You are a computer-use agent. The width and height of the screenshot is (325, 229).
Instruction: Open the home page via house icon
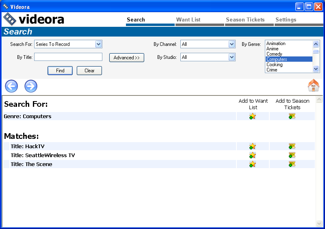pos(313,85)
